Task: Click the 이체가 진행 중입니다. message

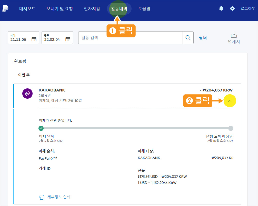Action: [55, 120]
